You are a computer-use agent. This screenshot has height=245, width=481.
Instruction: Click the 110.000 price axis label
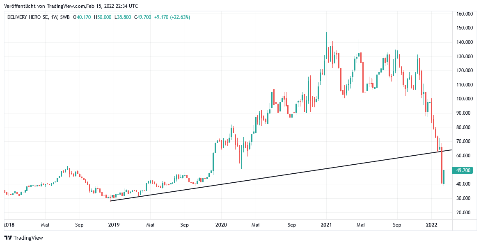[464, 84]
